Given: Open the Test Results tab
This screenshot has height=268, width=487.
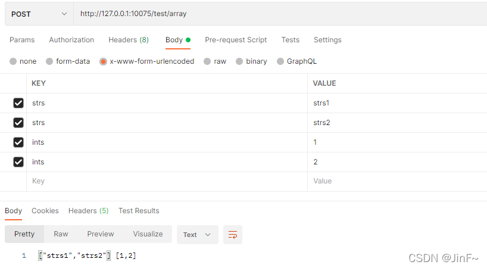Looking at the screenshot, I should point(139,211).
